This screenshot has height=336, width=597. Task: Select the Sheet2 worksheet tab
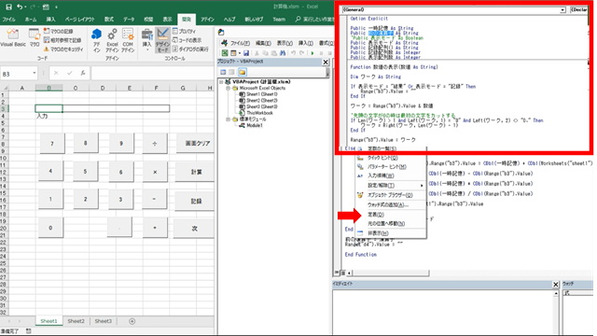pos(76,321)
